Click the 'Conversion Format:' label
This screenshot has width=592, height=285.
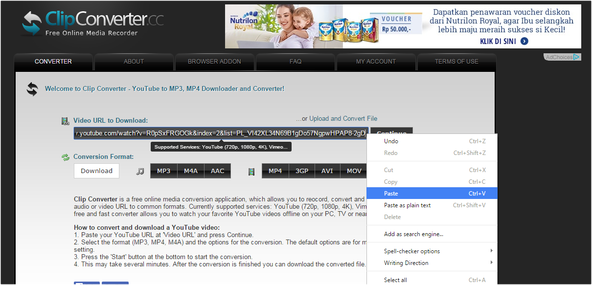[103, 157]
